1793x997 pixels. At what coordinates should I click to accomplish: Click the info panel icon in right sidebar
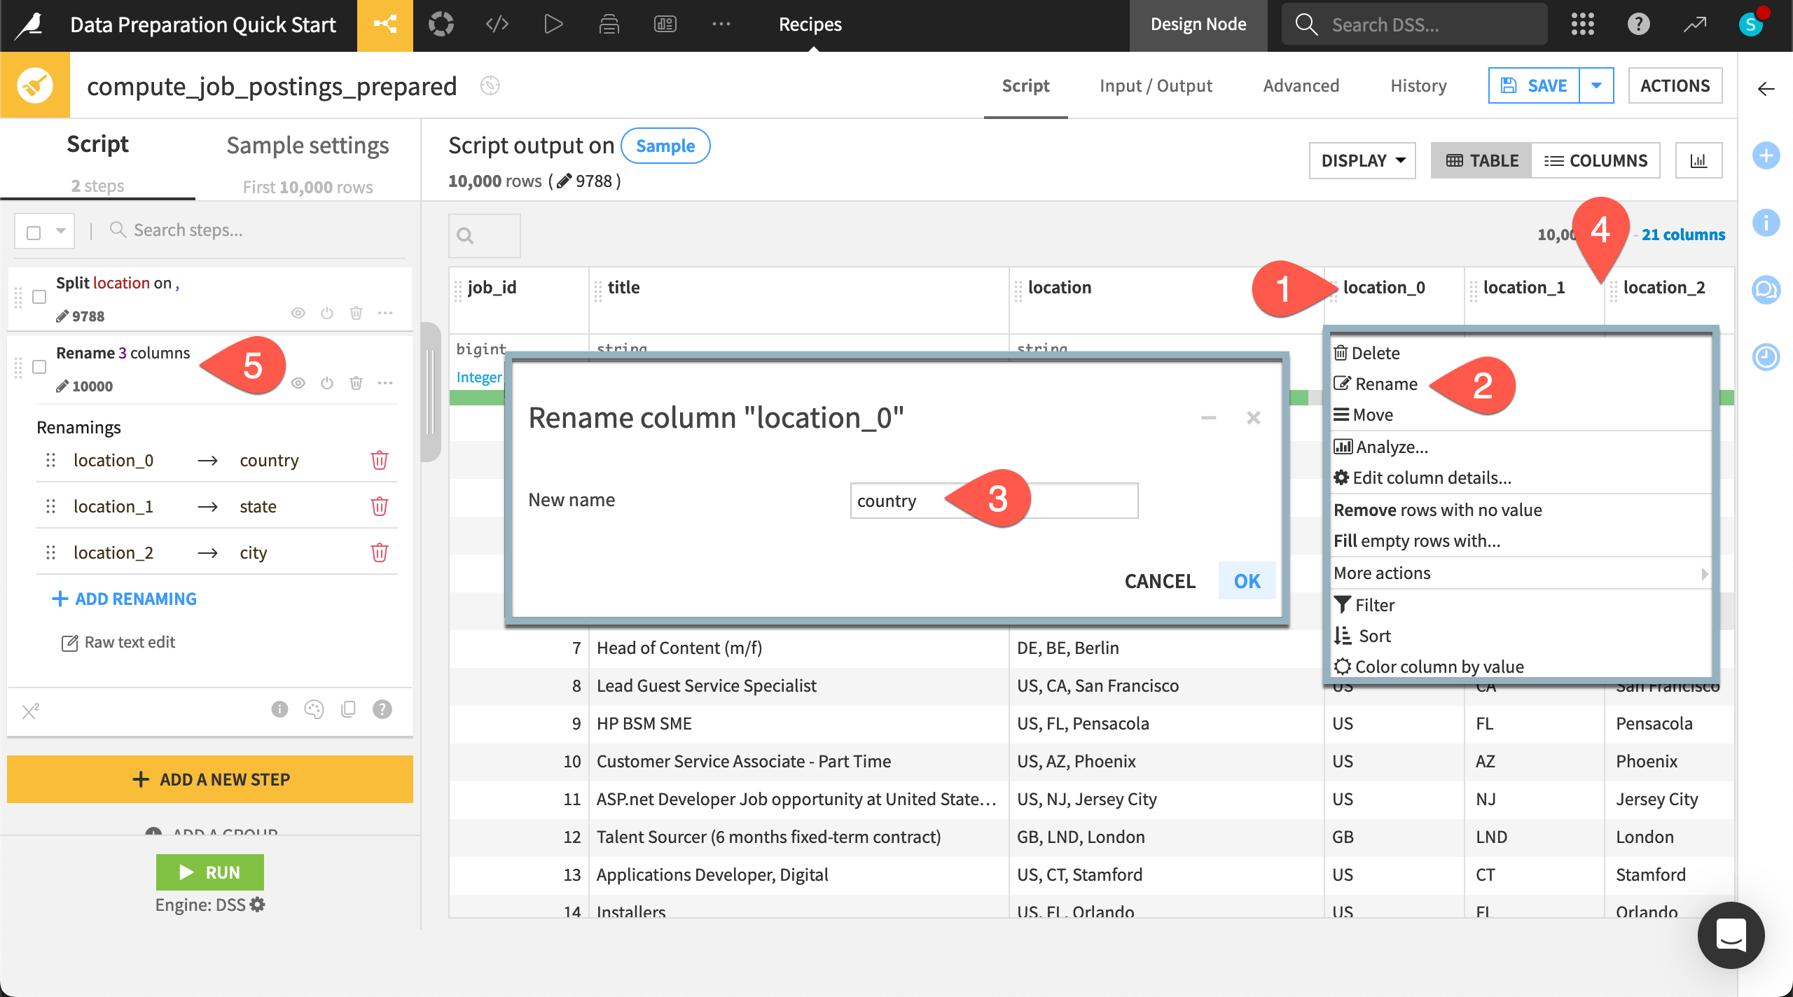tap(1766, 223)
